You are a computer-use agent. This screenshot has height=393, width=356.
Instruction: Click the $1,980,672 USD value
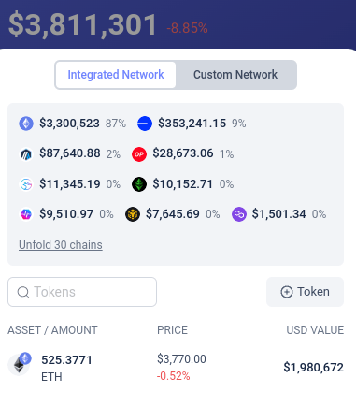click(x=314, y=368)
